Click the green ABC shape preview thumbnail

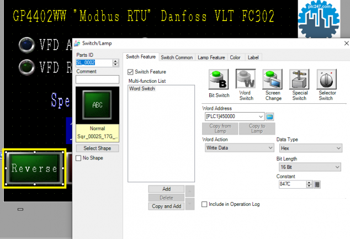pyautogui.click(x=97, y=105)
